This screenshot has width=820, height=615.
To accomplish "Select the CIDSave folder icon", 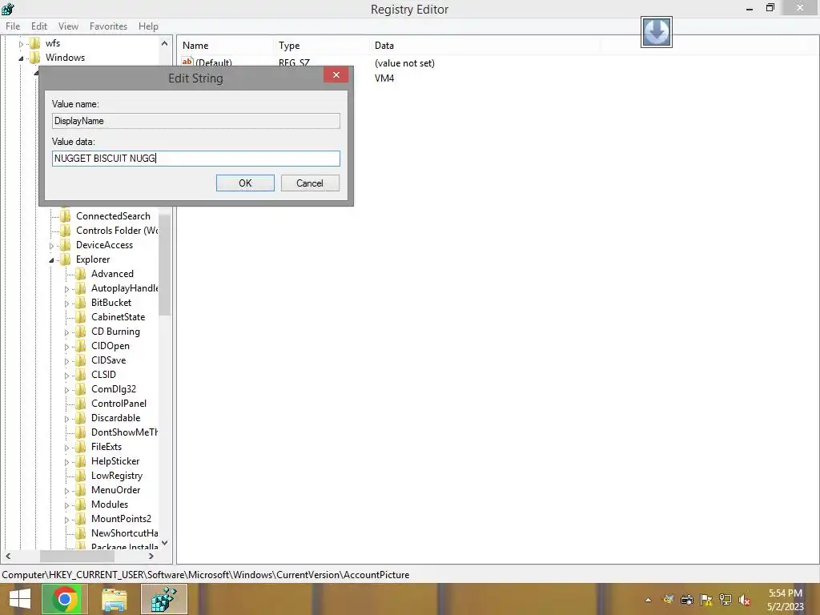I will tap(81, 360).
